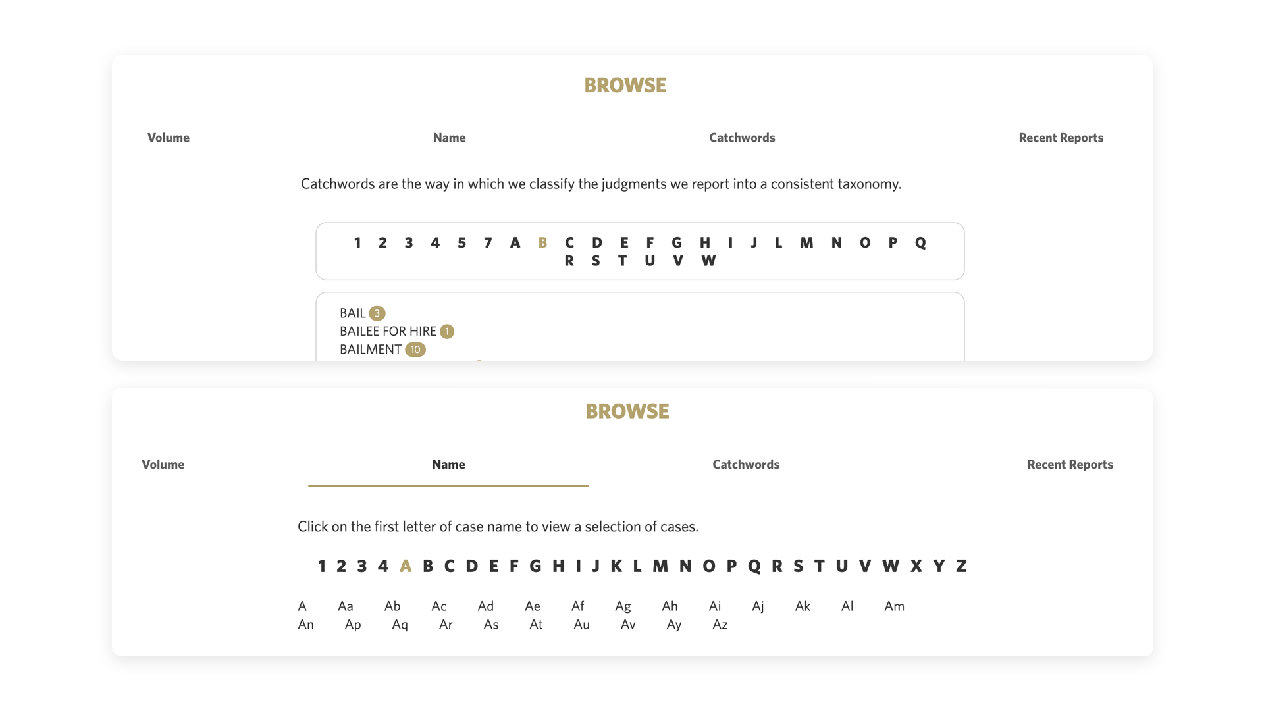
Task: Click the gold-underlined Name tab
Action: tap(448, 465)
